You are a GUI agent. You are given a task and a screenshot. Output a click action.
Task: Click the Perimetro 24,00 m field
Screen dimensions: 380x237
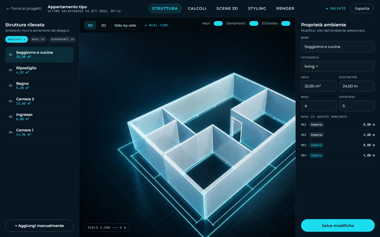pos(357,86)
